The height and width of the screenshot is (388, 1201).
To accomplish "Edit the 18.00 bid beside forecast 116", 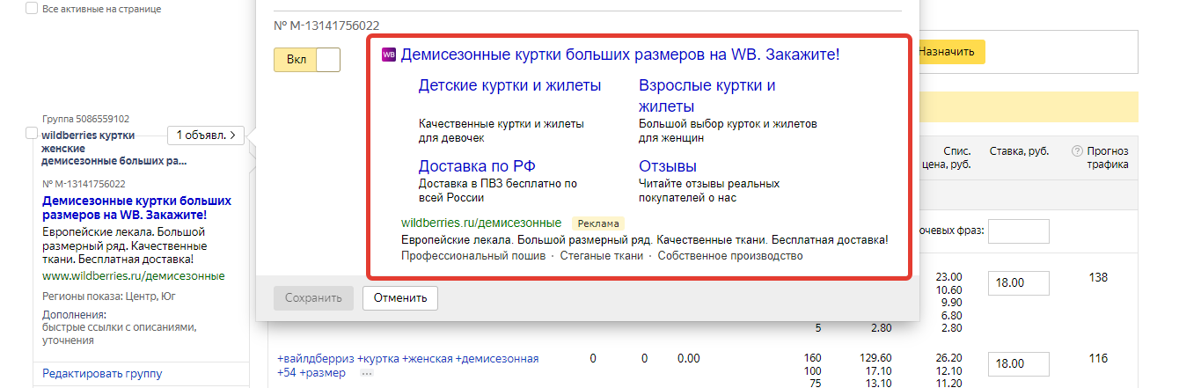I will [1019, 364].
